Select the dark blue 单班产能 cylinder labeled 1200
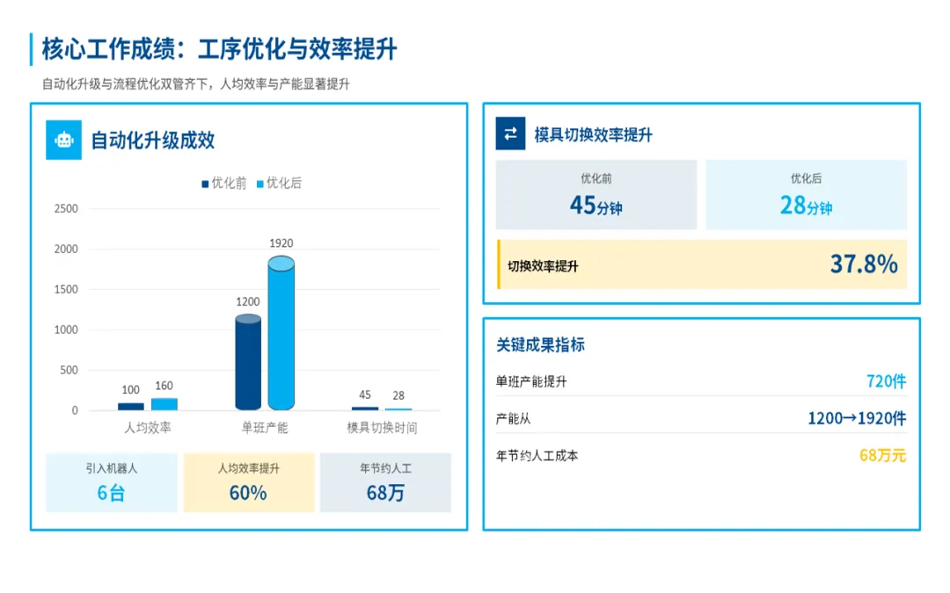Image resolution: width=950 pixels, height=593 pixels. tap(248, 362)
